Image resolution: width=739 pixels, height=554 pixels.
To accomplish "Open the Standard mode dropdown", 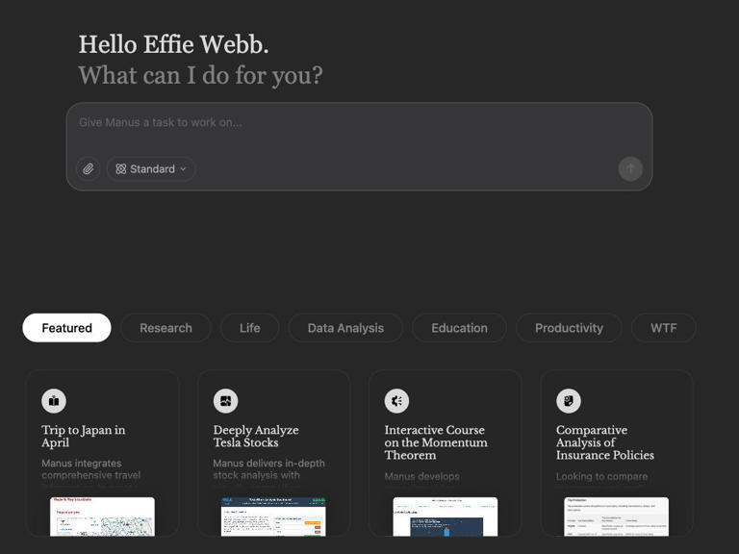I will pos(151,169).
